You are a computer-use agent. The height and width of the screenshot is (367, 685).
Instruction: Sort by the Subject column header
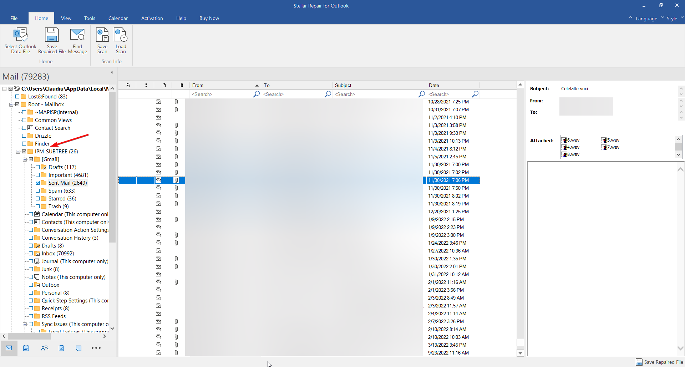(379, 85)
